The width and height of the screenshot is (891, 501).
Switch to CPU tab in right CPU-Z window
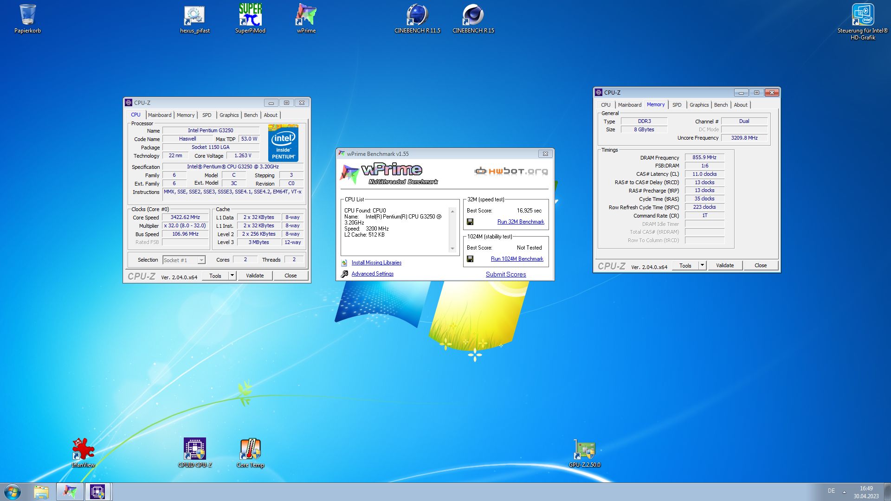click(x=606, y=105)
